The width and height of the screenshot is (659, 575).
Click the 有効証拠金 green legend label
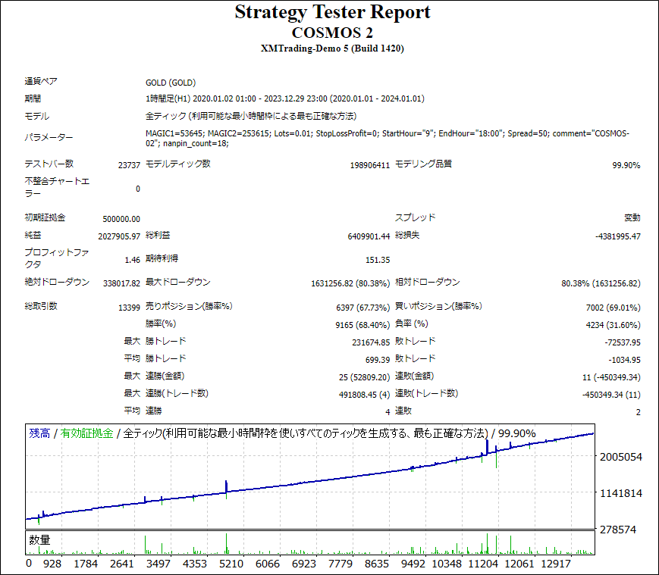pyautogui.click(x=86, y=433)
